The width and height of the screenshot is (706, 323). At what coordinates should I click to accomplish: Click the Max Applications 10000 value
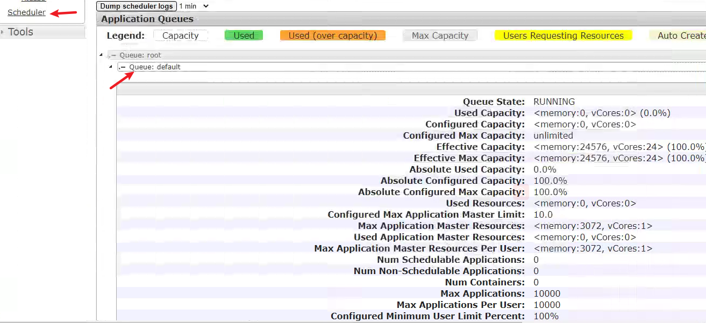[x=547, y=293]
